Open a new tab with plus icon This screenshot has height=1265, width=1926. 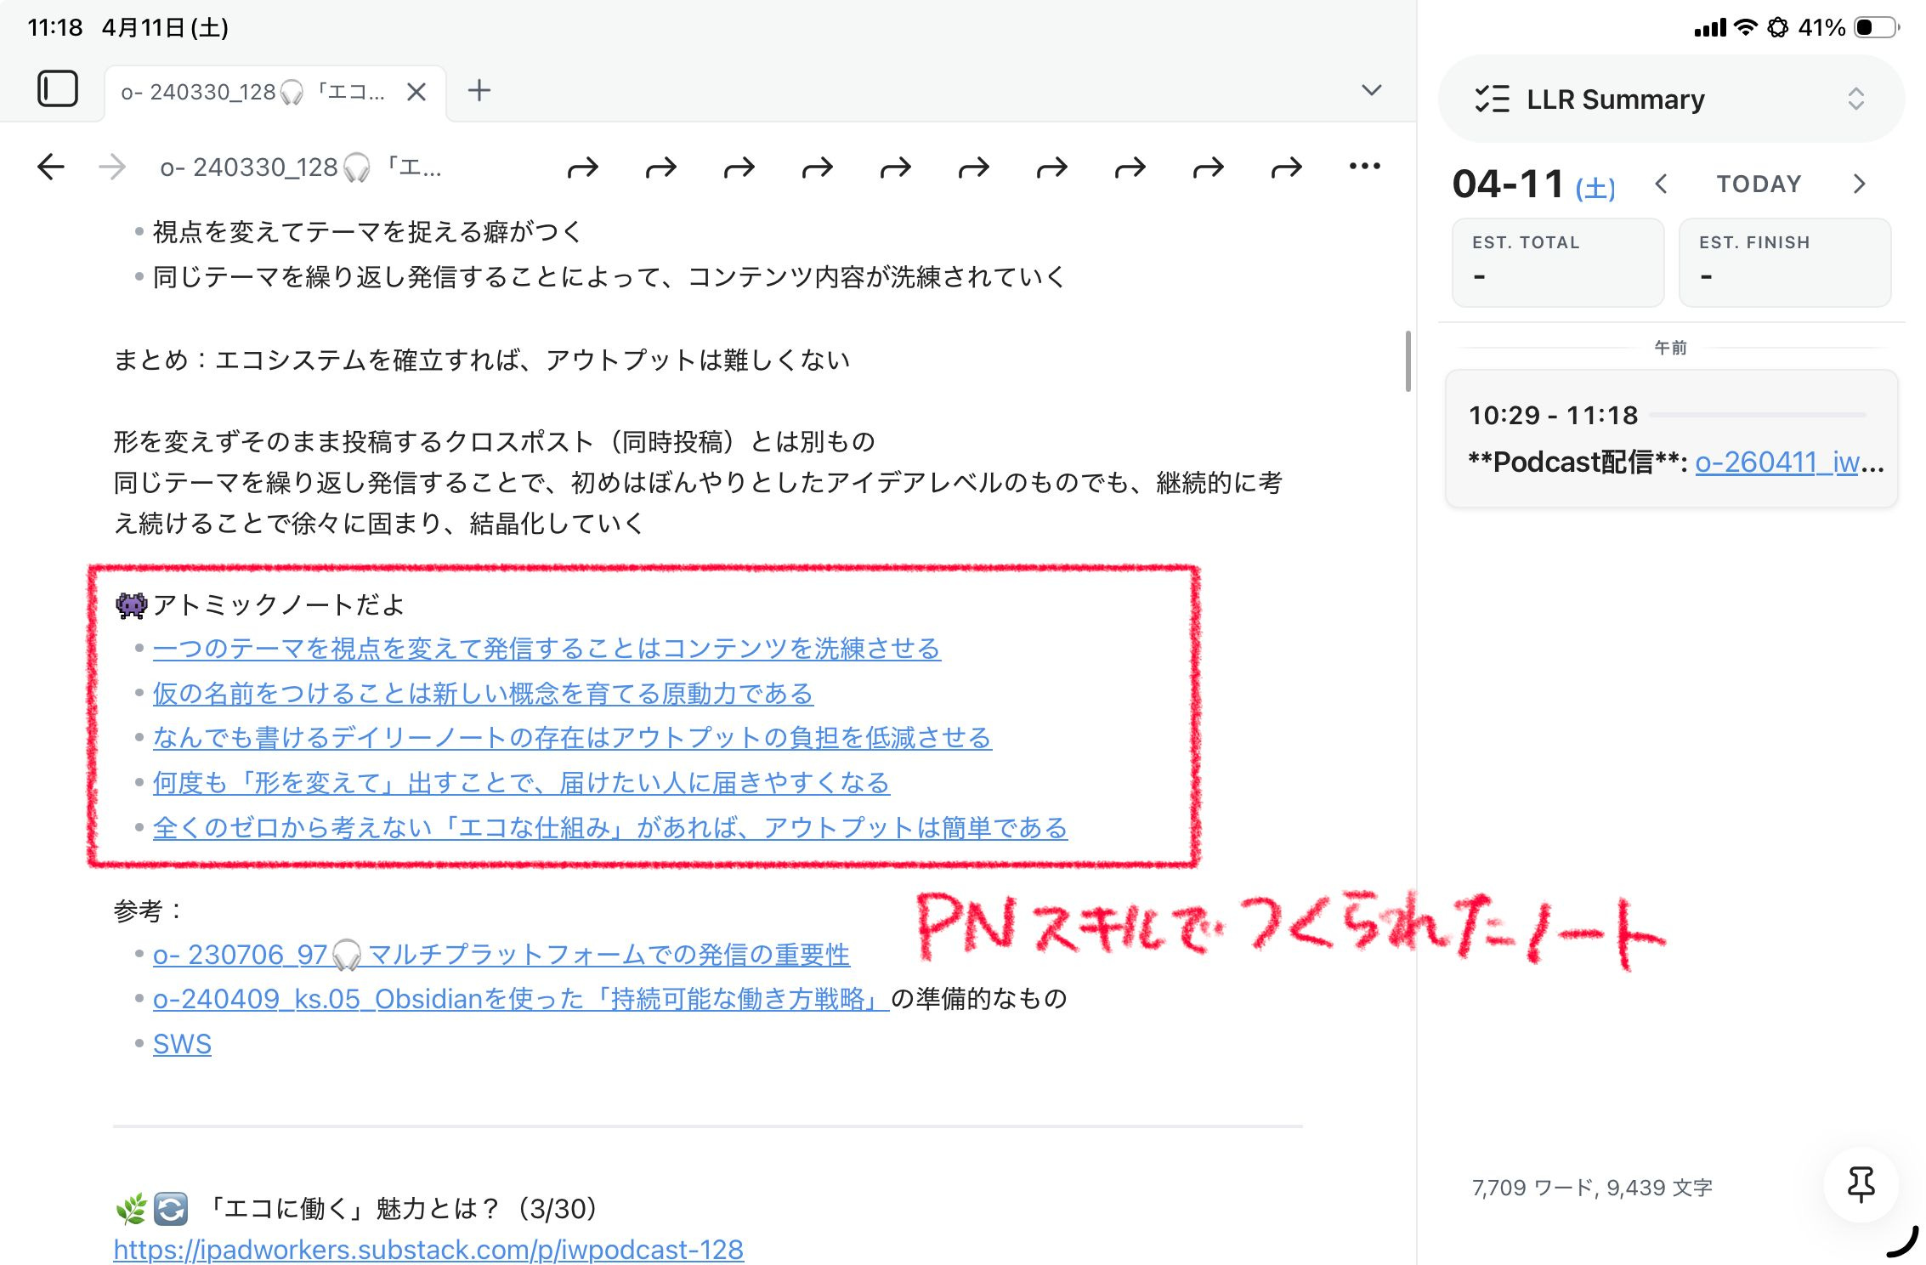[479, 90]
